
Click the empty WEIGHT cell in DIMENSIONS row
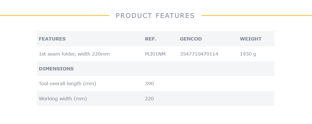(256, 69)
